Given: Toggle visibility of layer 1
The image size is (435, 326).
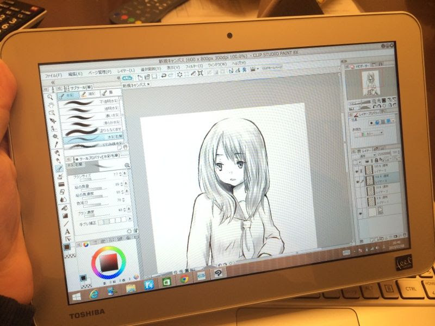Looking at the screenshot, I should click(360, 203).
